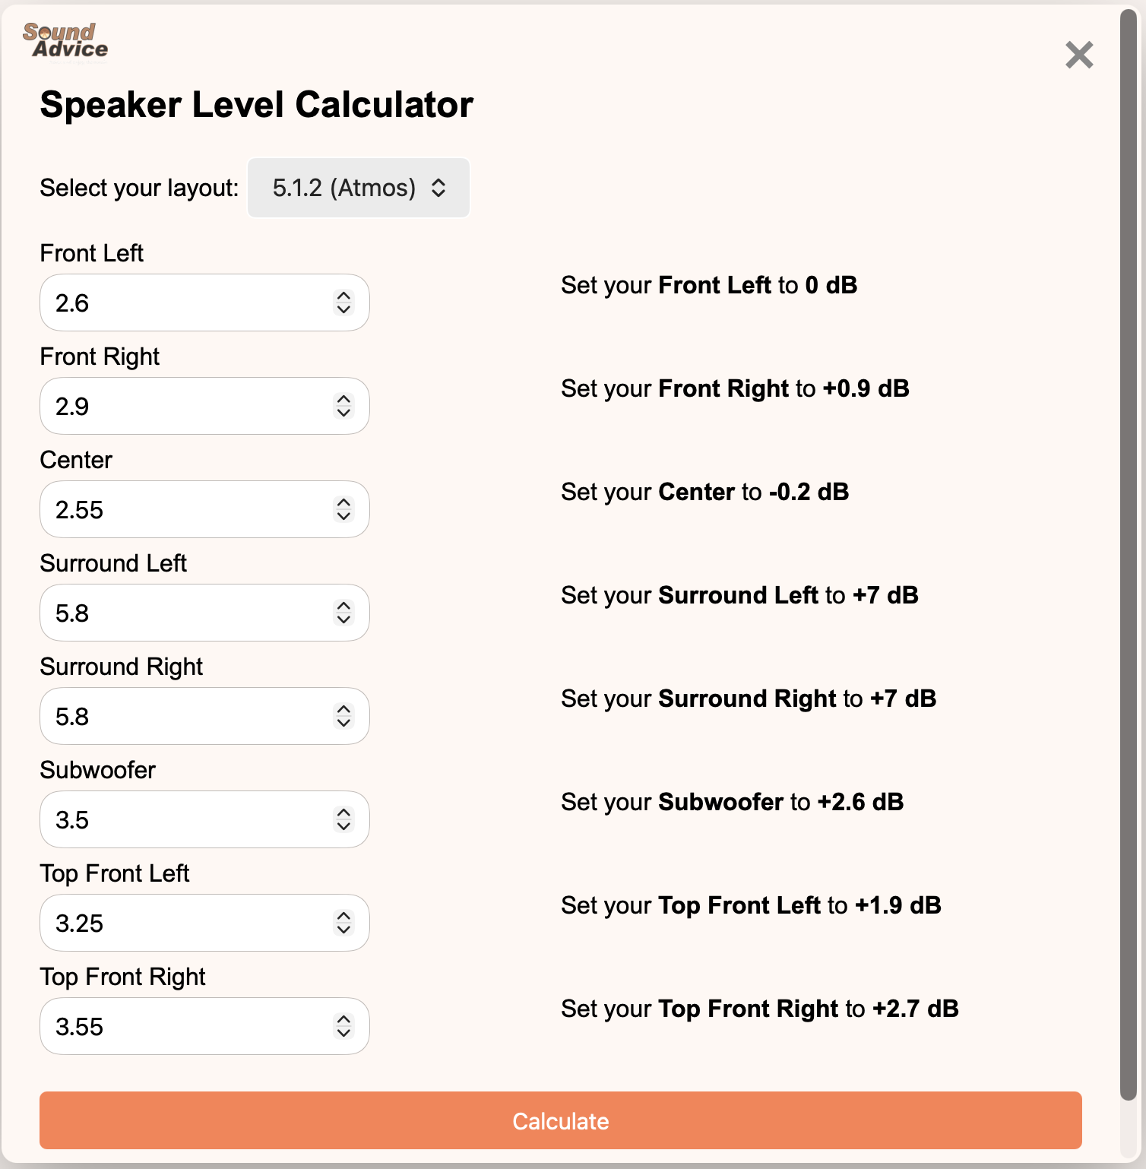The height and width of the screenshot is (1169, 1146).
Task: Click the Center distance input field
Action: (x=182, y=509)
